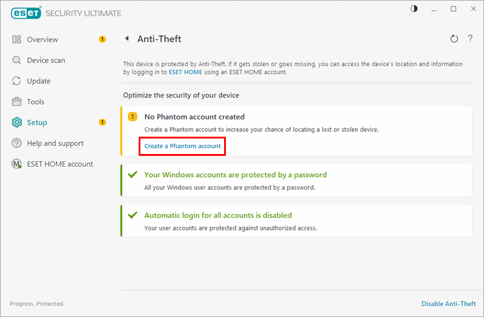484x317 pixels.
Task: Click 'All your Windows user accounts' description
Action: pyautogui.click(x=229, y=187)
